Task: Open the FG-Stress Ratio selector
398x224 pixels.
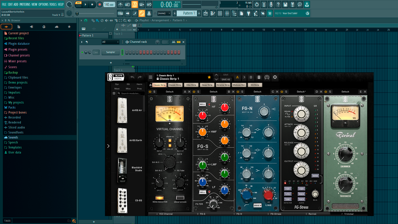Action: click(x=315, y=176)
